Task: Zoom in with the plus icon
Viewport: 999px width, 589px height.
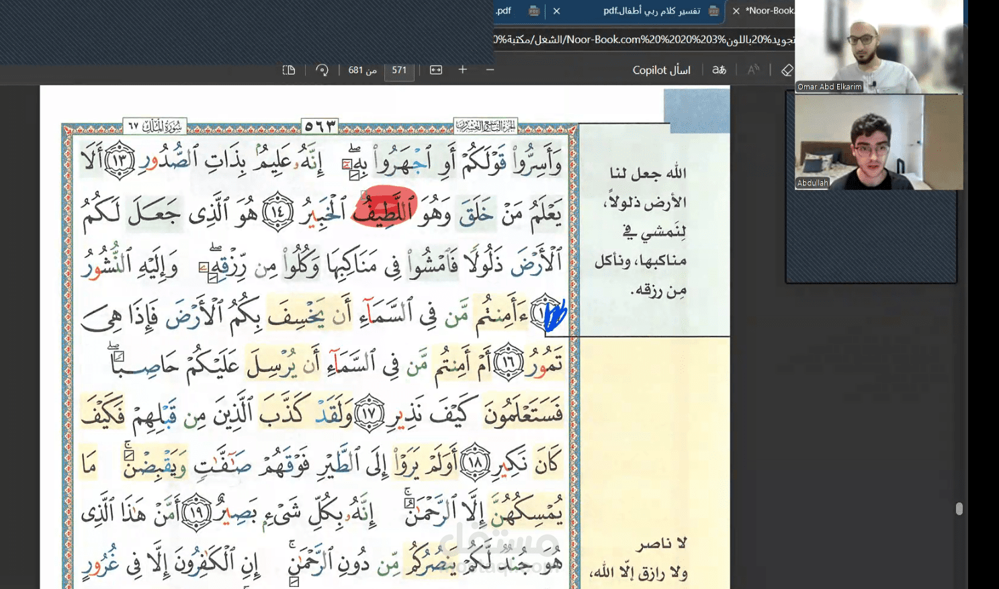Action: (x=462, y=70)
